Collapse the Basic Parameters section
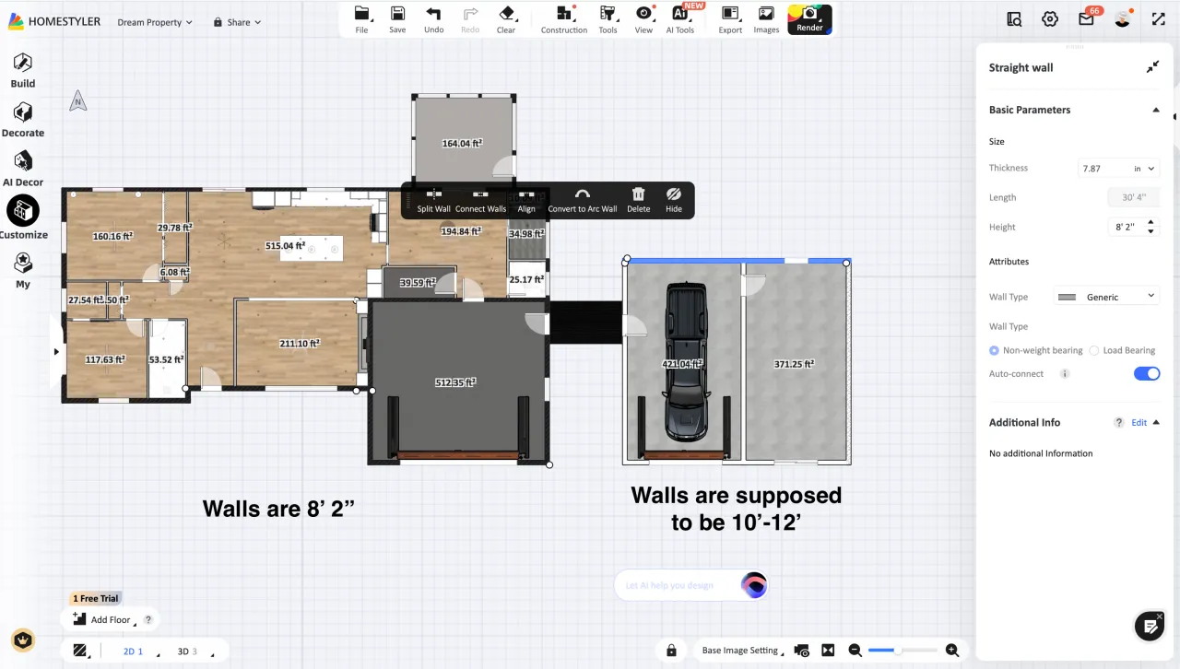The width and height of the screenshot is (1180, 669). point(1156,110)
